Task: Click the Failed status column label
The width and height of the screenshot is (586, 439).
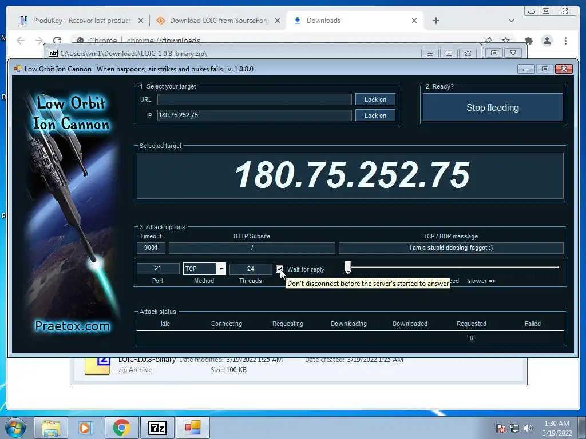Action: (x=533, y=324)
